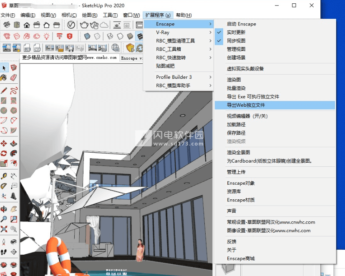Expand the Enscape submenu arrow

[210, 24]
